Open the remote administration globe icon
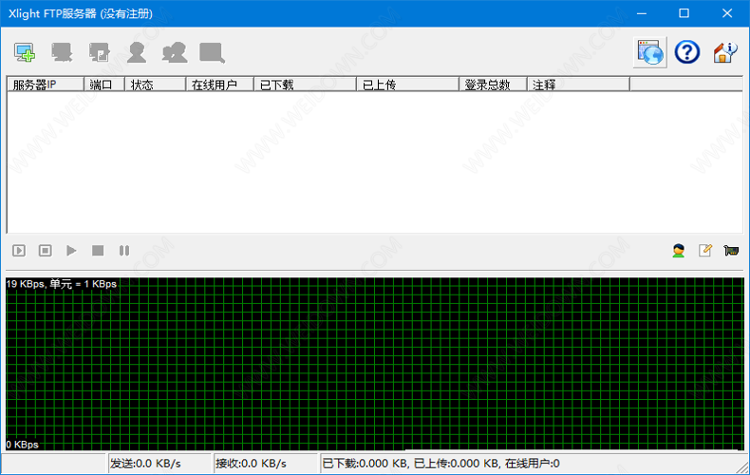Image resolution: width=750 pixels, height=475 pixels. 650,52
